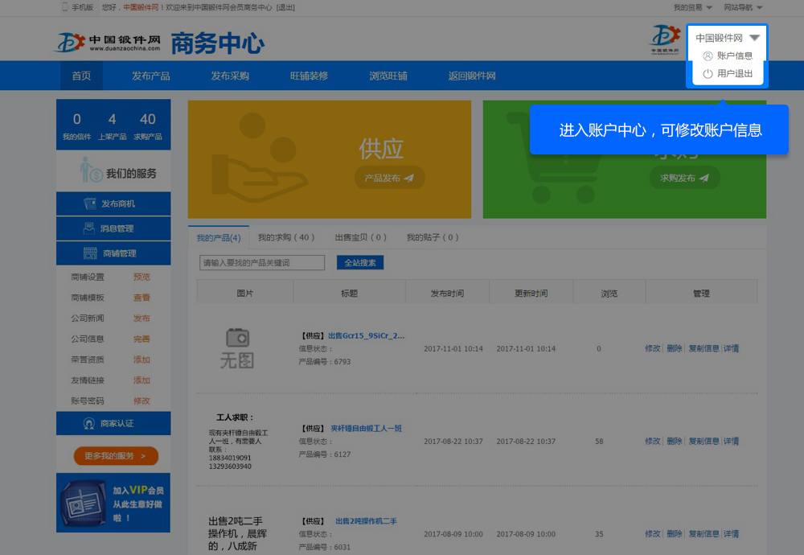Click the paper plane icon on 产品发布
The height and width of the screenshot is (555, 804).
tap(408, 179)
